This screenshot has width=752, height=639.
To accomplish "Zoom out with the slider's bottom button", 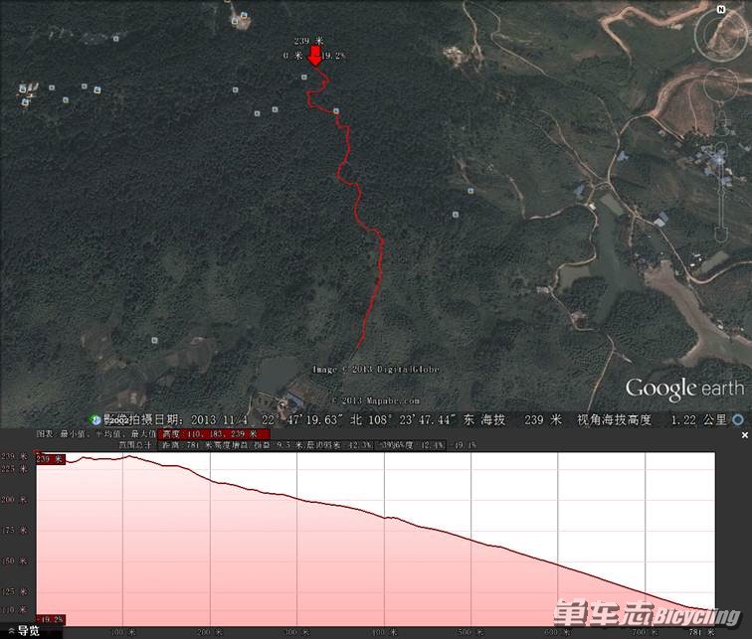I will point(722,235).
